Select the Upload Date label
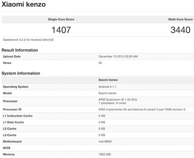 click(x=12, y=56)
